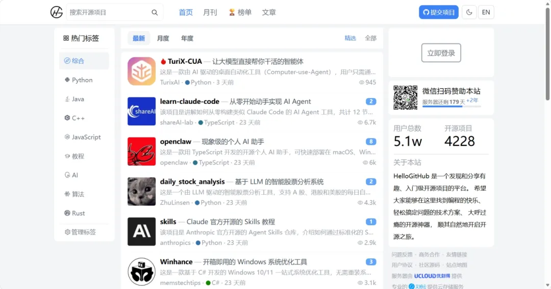Open the Winhance title link
The image size is (551, 289).
point(176,261)
